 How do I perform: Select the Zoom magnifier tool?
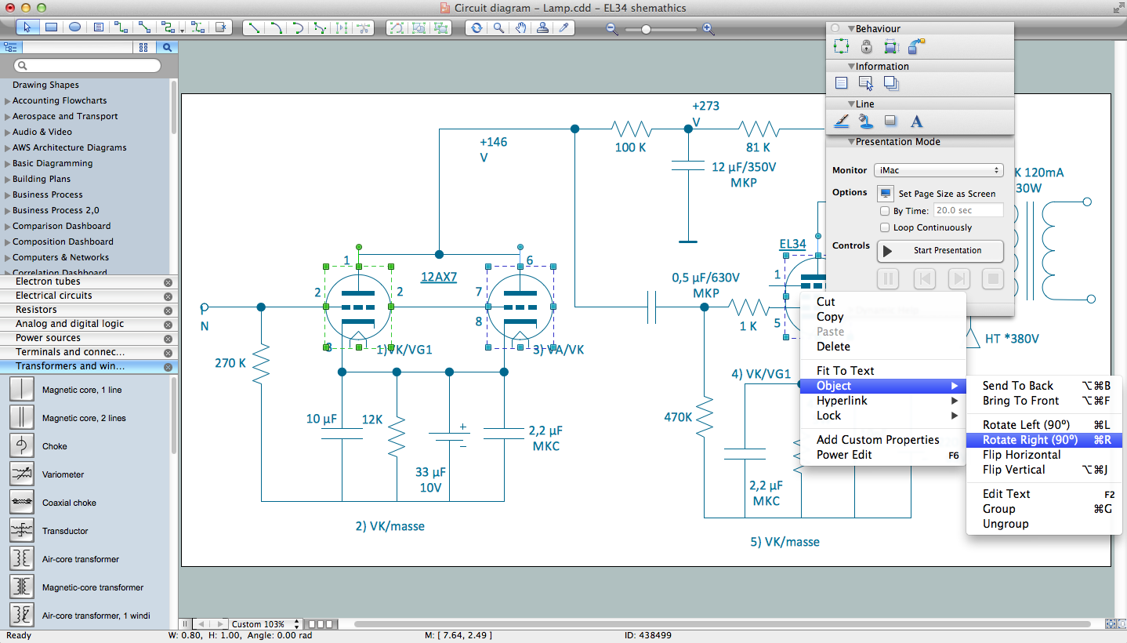(x=498, y=27)
